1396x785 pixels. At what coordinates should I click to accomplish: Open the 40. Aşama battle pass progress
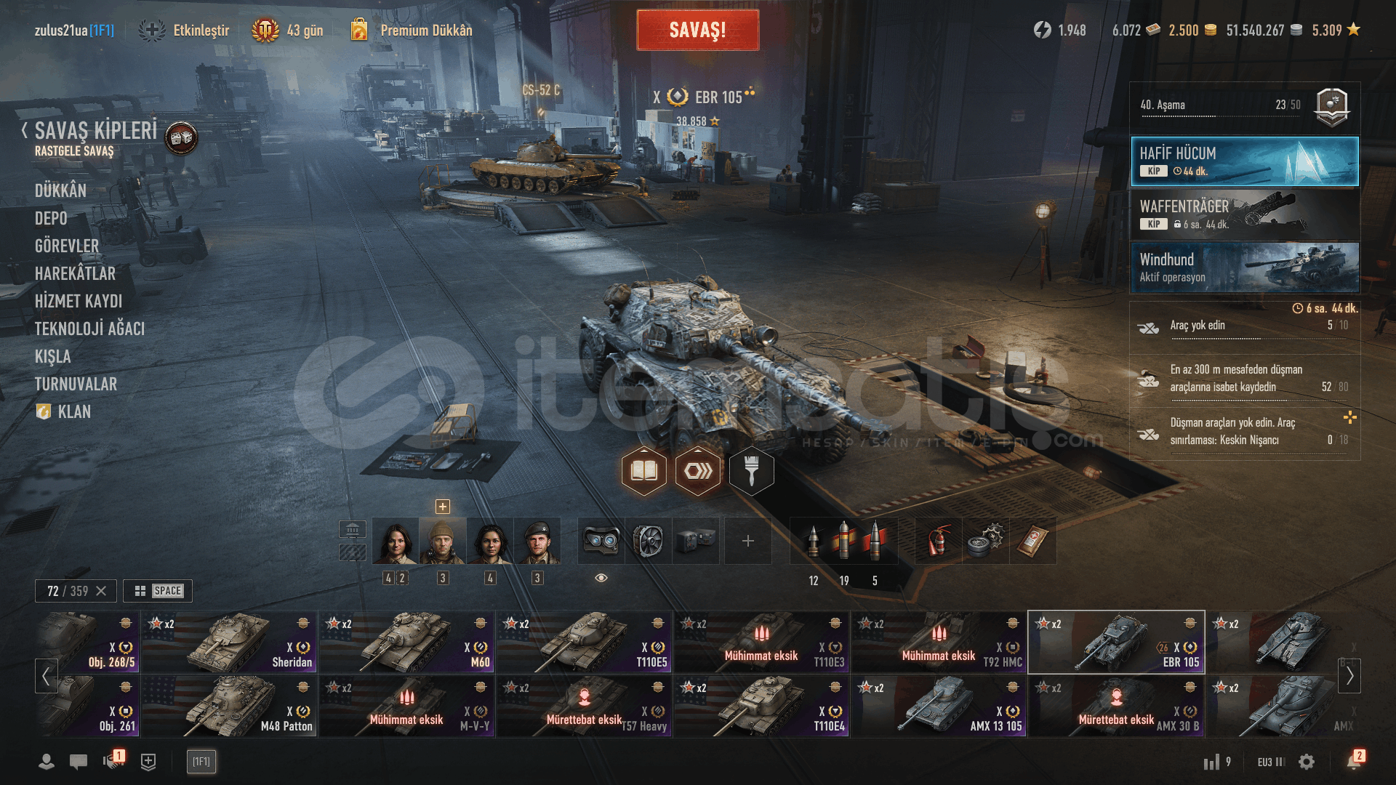(x=1245, y=107)
